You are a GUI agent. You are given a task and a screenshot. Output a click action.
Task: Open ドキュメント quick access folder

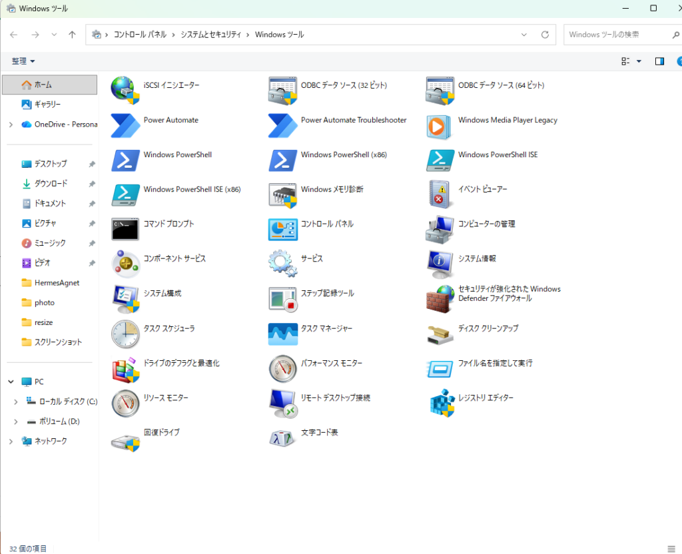(49, 204)
